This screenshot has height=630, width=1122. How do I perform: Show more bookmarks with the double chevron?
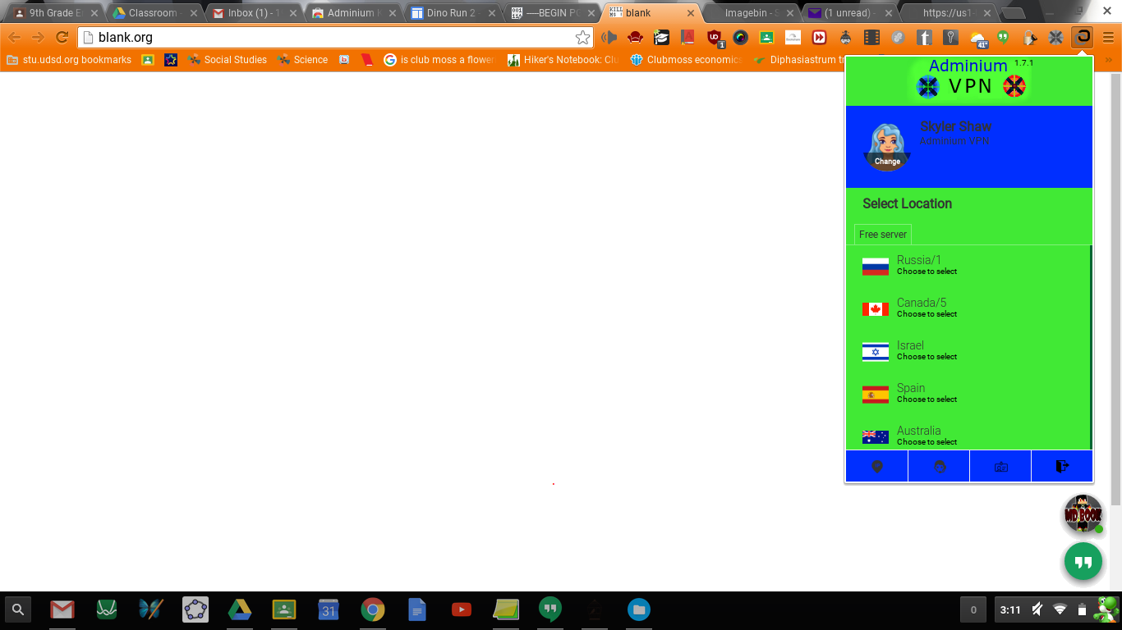1109,60
